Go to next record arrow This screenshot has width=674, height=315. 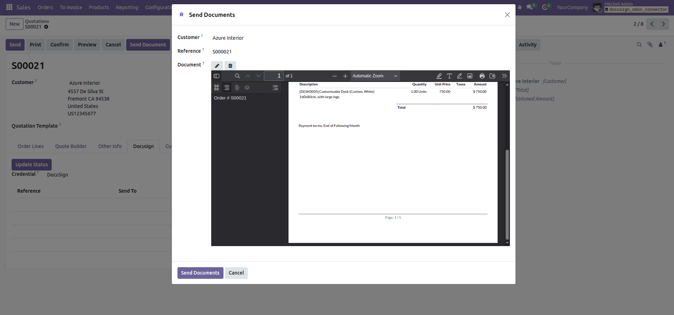pyautogui.click(x=663, y=24)
